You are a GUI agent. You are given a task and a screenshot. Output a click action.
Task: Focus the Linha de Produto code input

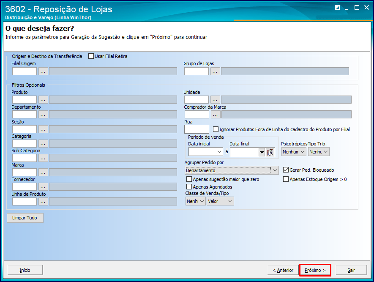point(25,202)
